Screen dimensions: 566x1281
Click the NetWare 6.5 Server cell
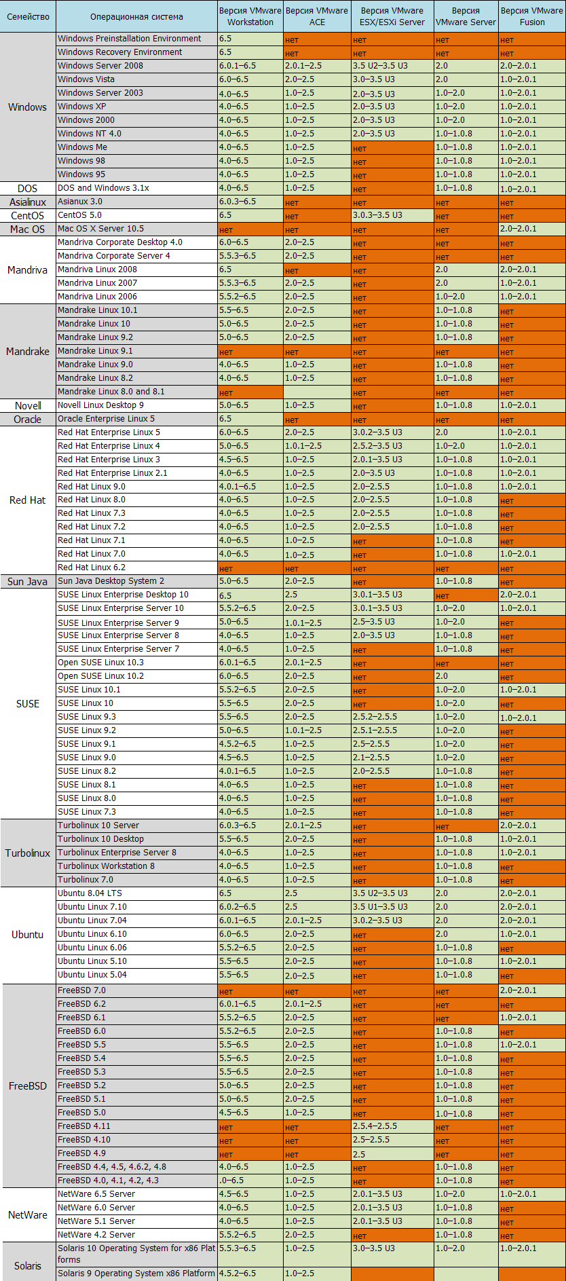96,1194
